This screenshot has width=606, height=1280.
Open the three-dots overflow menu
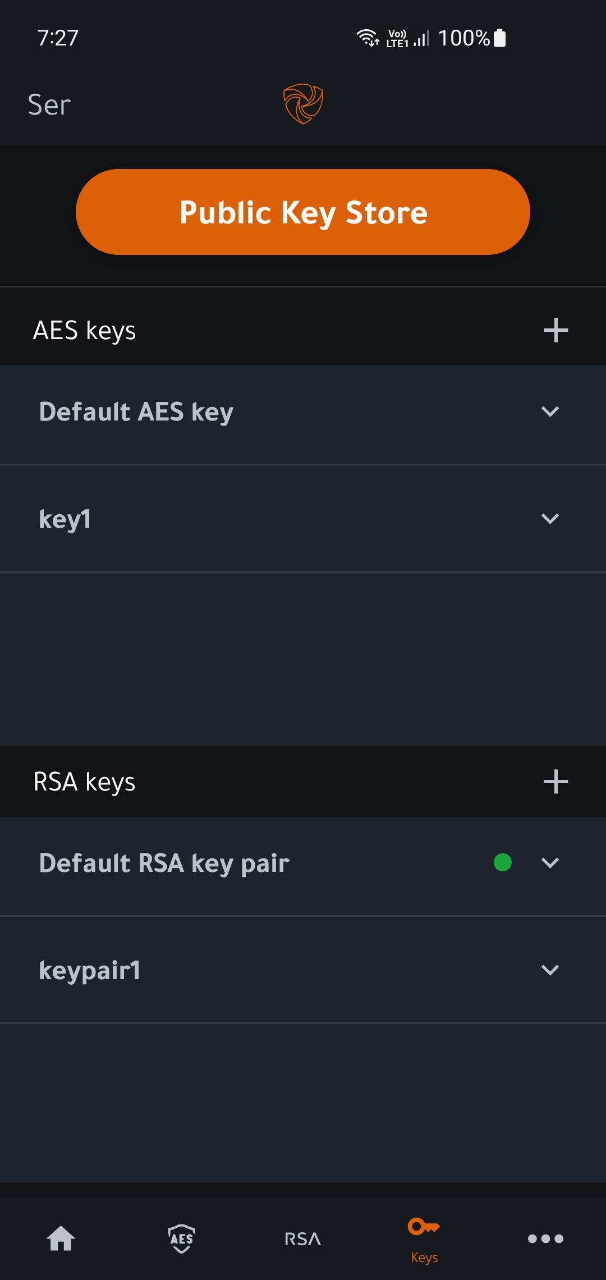click(545, 1238)
